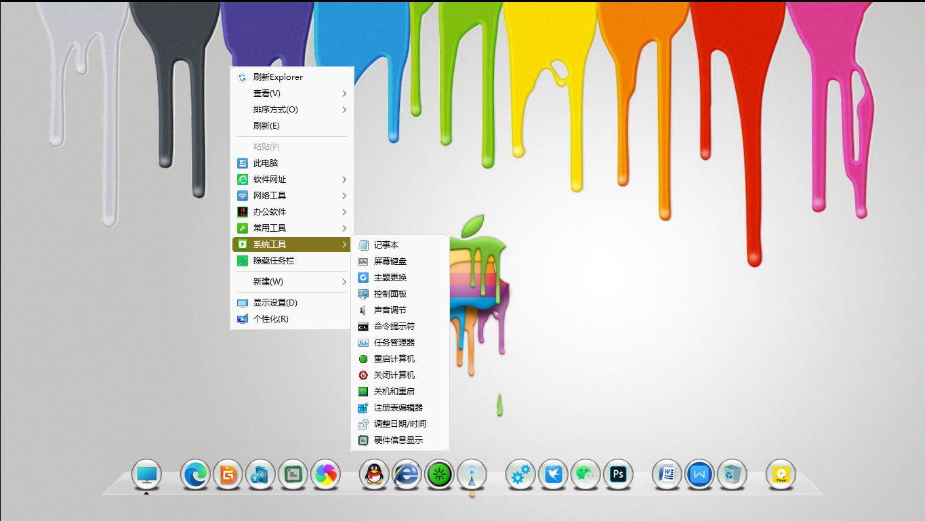This screenshot has width=925, height=521.
Task: Expand the 常用工具 submenu
Action: pos(291,228)
